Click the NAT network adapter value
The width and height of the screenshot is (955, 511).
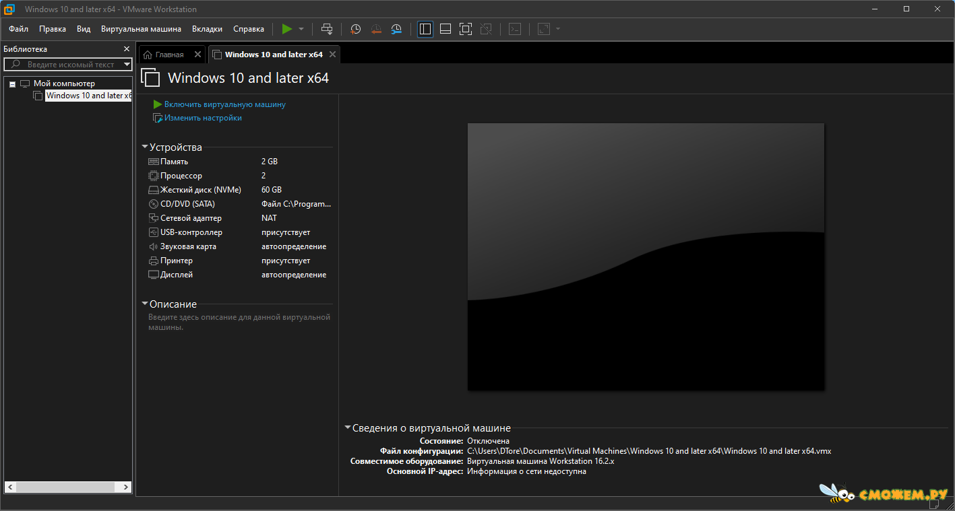pyautogui.click(x=269, y=218)
